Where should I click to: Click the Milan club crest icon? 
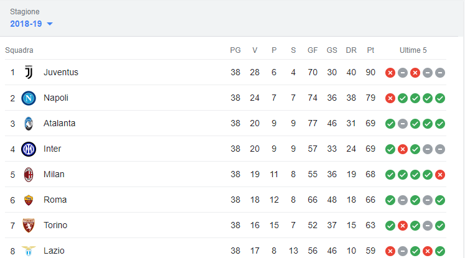pos(29,175)
